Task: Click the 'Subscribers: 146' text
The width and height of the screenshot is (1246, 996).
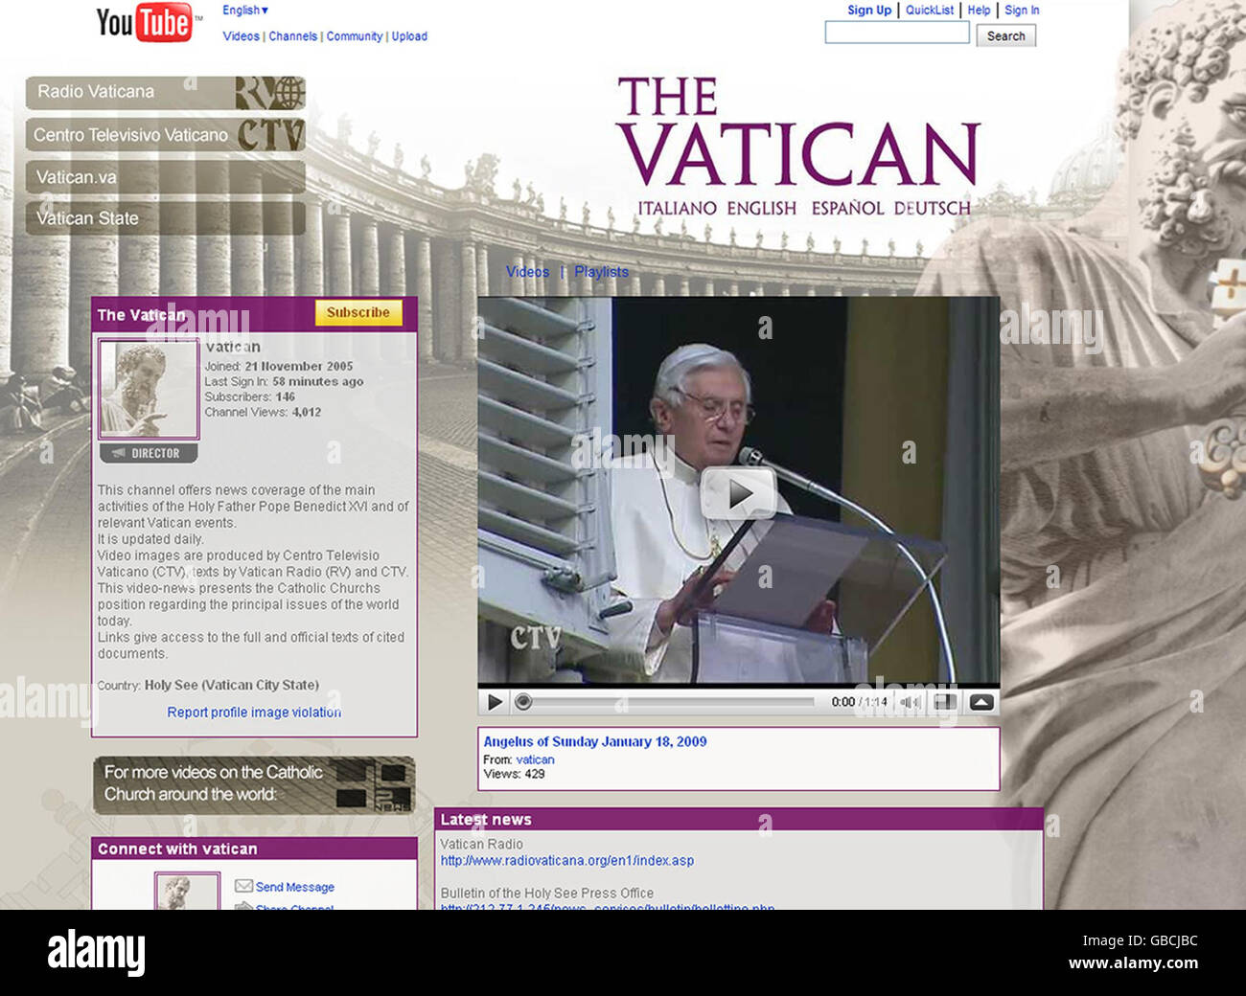Action: pyautogui.click(x=249, y=396)
